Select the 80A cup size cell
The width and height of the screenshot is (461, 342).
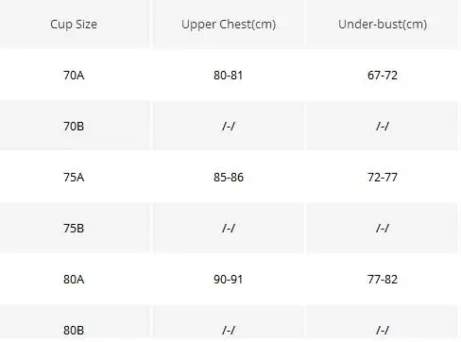[x=74, y=280]
